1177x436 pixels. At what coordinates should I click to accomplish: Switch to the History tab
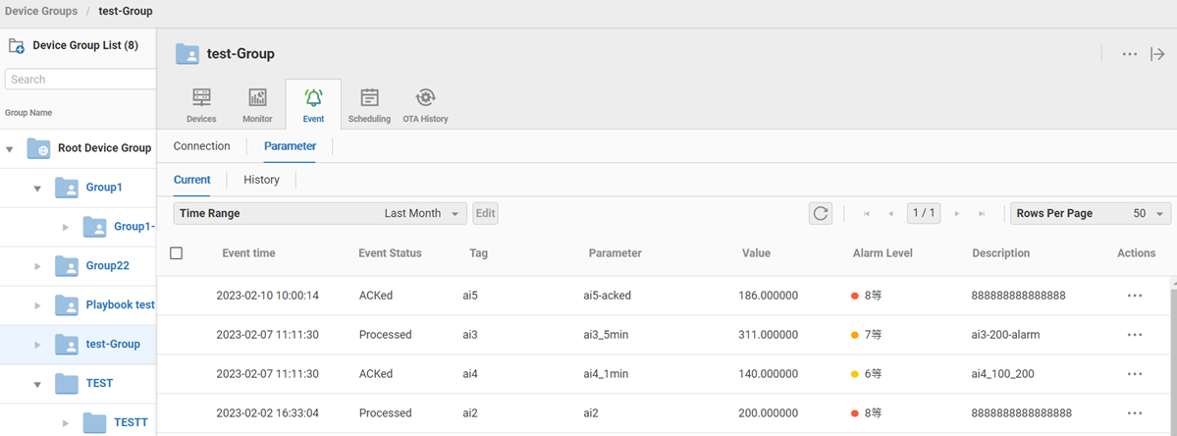(261, 180)
